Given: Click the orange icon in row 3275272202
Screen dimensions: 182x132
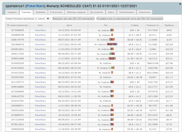Looking at the screenshot, I should pos(112,72).
